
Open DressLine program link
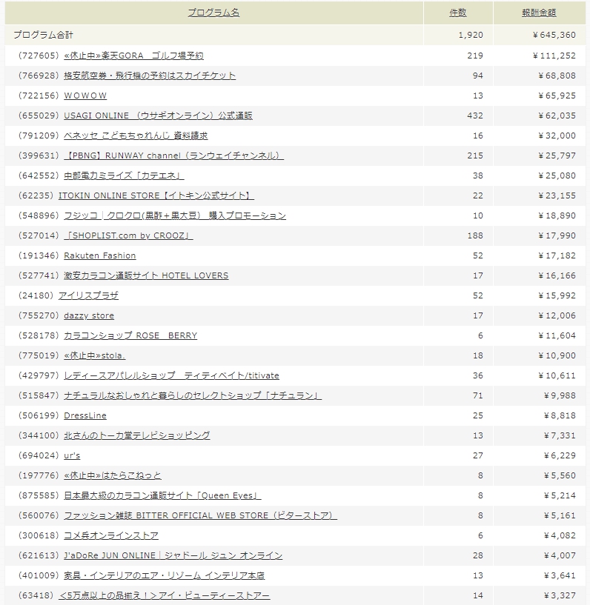(85, 416)
